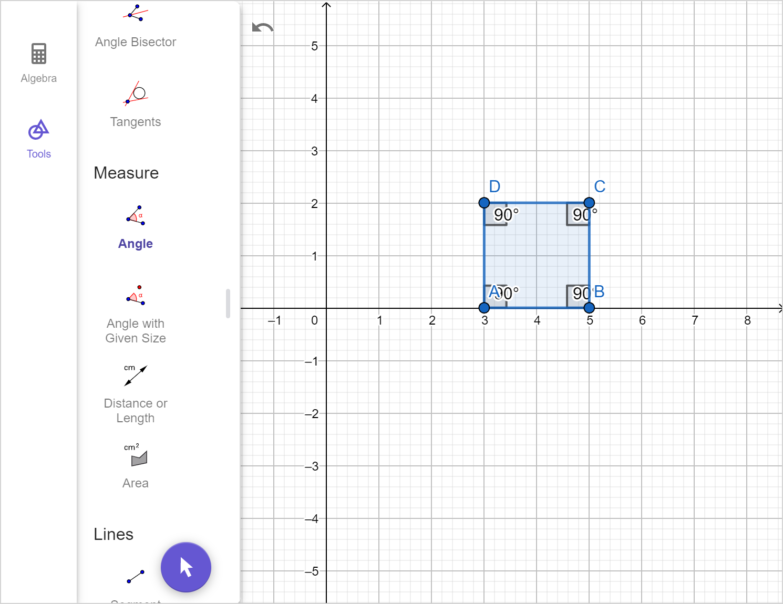Pick the Distance or Length tool
Screen dimensions: 783x604
[136, 394]
